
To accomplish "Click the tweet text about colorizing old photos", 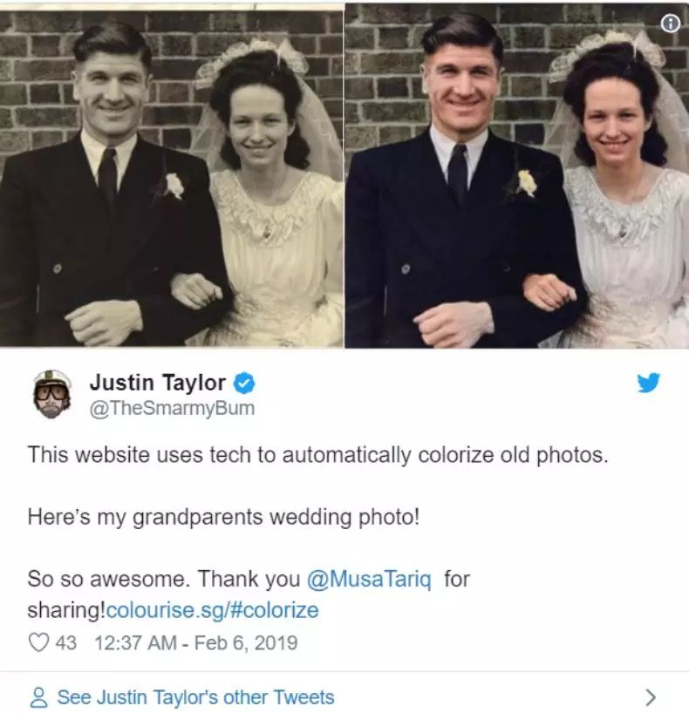I will point(317,455).
